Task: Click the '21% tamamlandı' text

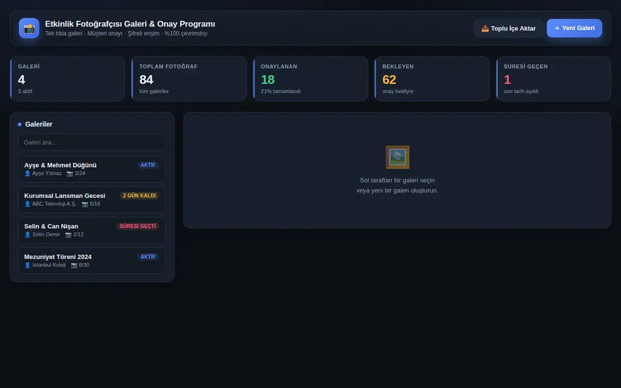Action: pos(280,92)
